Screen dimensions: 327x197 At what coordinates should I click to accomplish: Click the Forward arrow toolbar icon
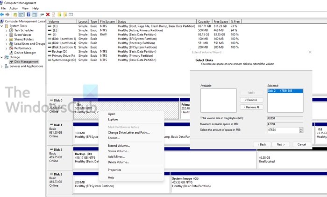[8, 14]
